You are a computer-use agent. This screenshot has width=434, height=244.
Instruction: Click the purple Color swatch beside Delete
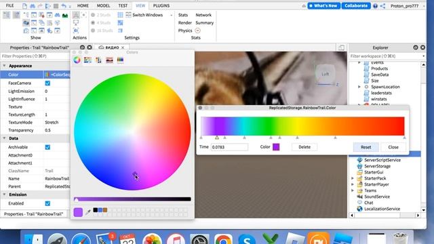click(276, 147)
